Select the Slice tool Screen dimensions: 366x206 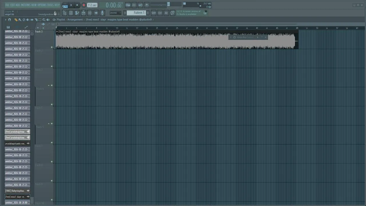coord(36,20)
